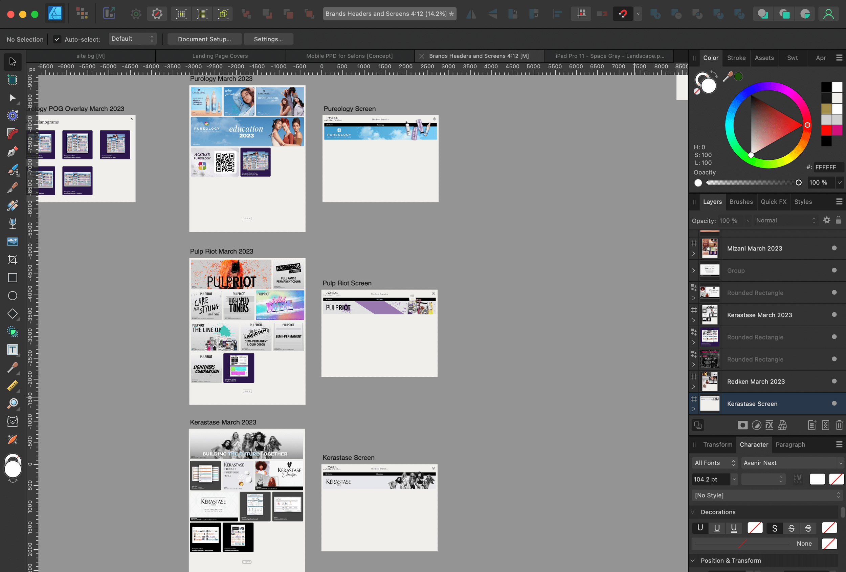This screenshot has width=846, height=572.
Task: Select the Artistic Text tool
Action: (x=13, y=350)
